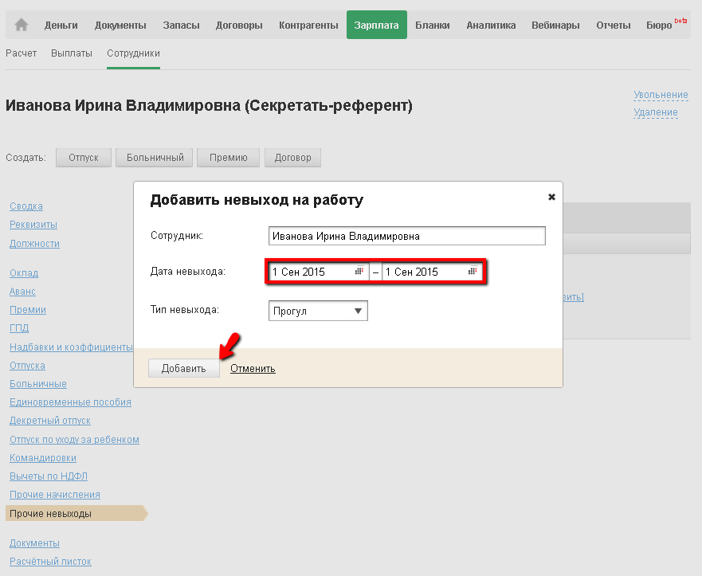
Task: Close the add absence dialog
Action: tap(551, 197)
